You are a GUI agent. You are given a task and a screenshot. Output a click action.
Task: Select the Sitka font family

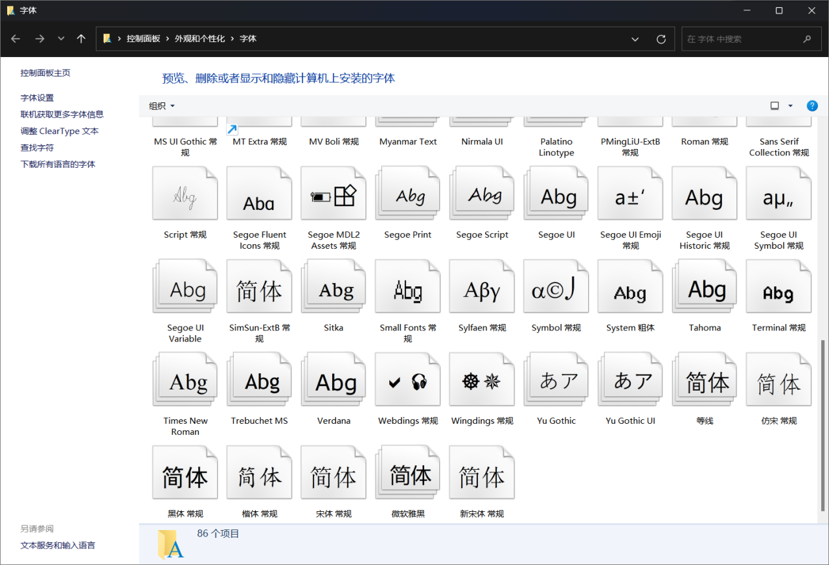(x=334, y=286)
